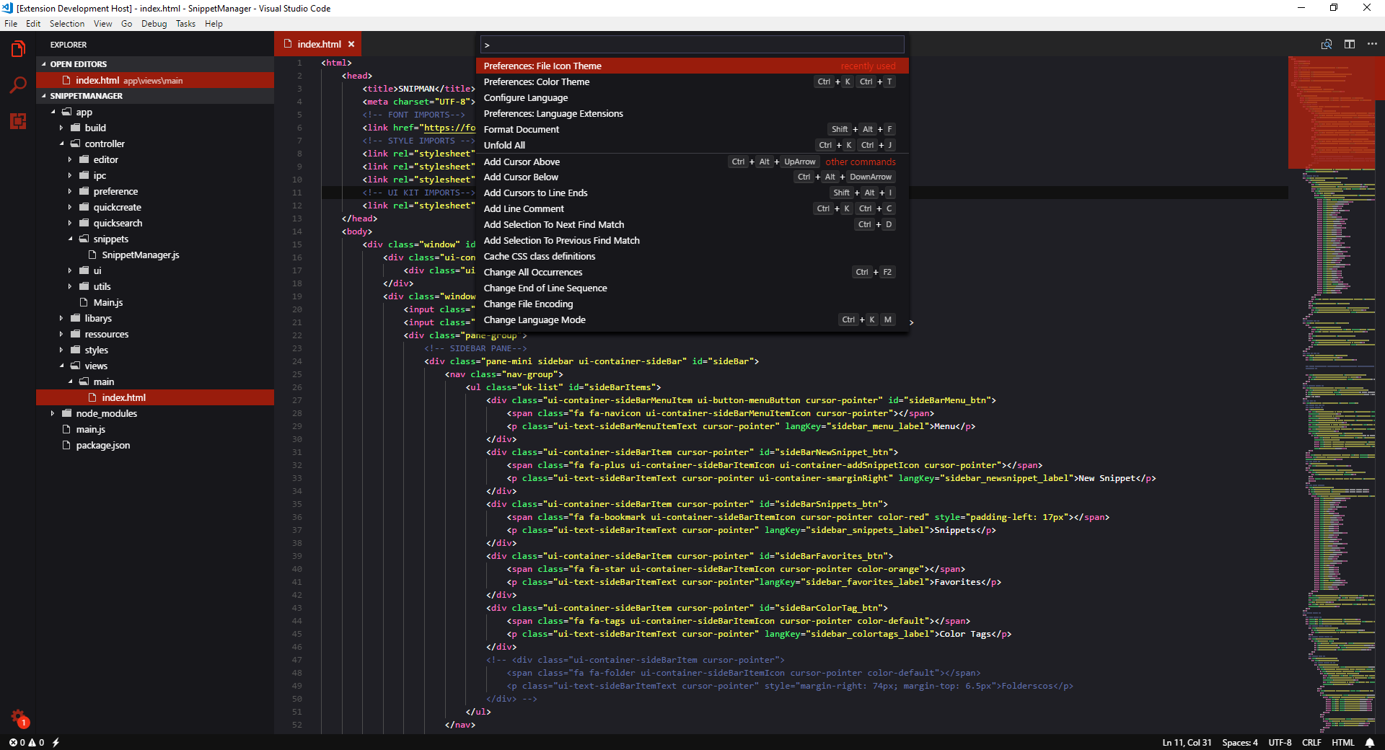The height and width of the screenshot is (750, 1385).
Task: Change indentation via Spaces: 4
Action: click(x=1240, y=742)
